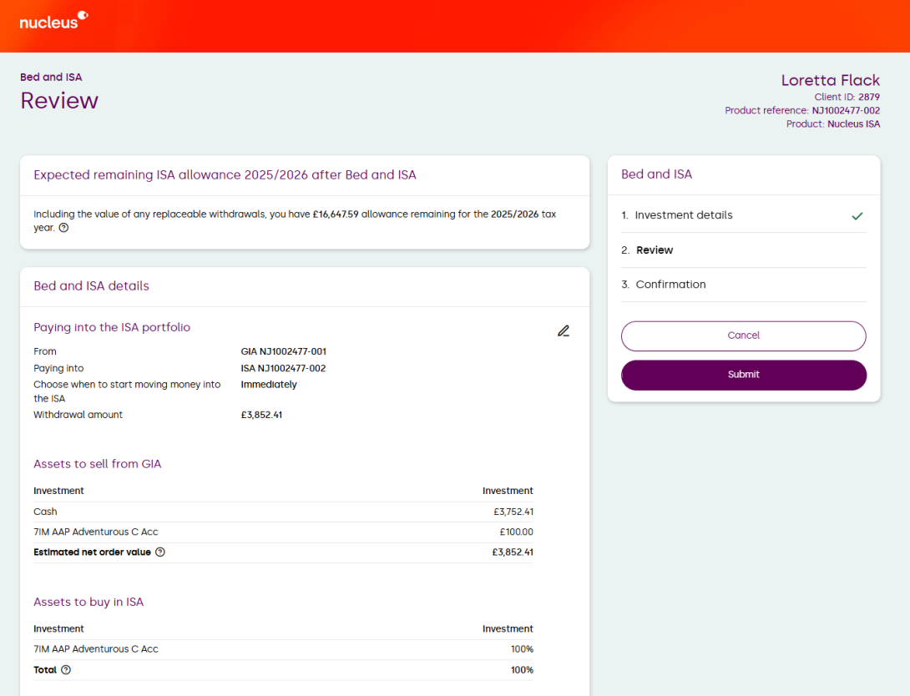The width and height of the screenshot is (910, 696).
Task: Select 7IM AAP Adventurous row under Assets to sell
Action: pyautogui.click(x=283, y=532)
